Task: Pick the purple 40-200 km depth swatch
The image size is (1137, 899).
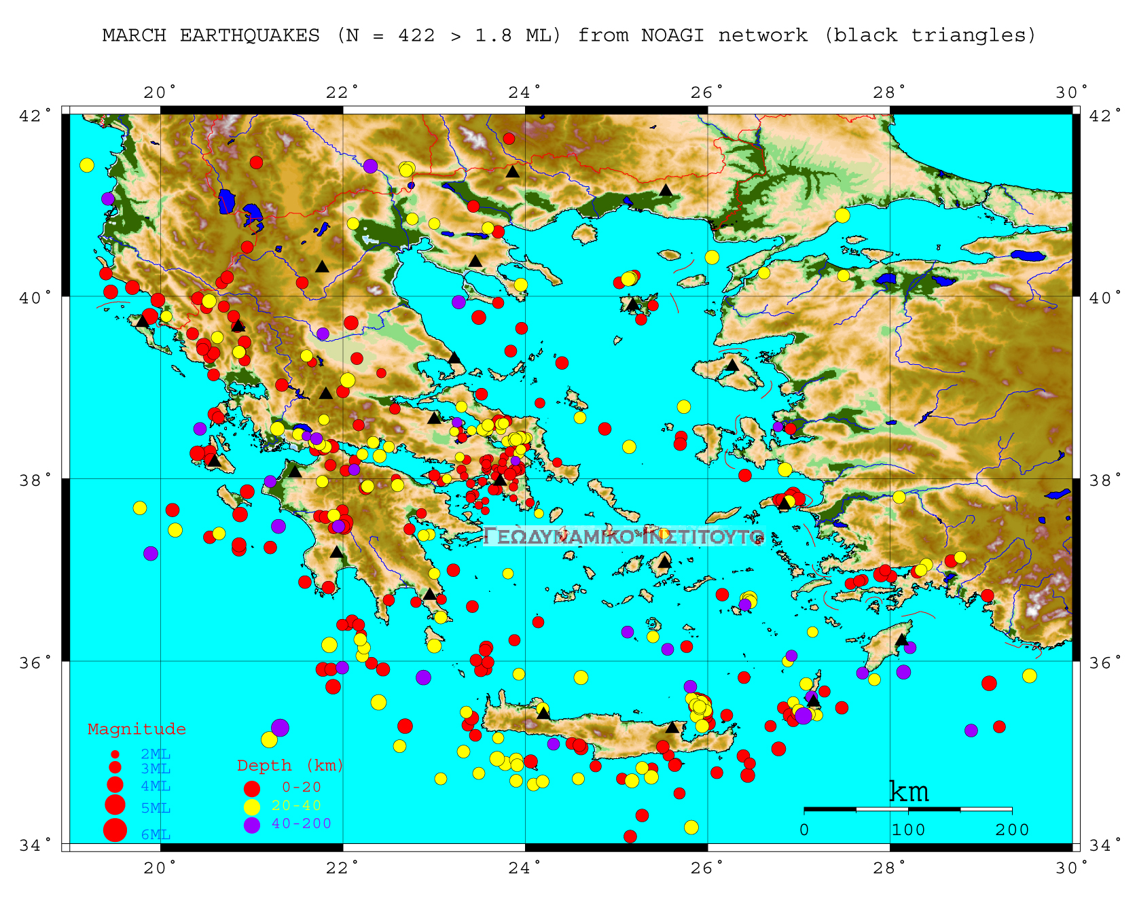Action: [x=252, y=826]
